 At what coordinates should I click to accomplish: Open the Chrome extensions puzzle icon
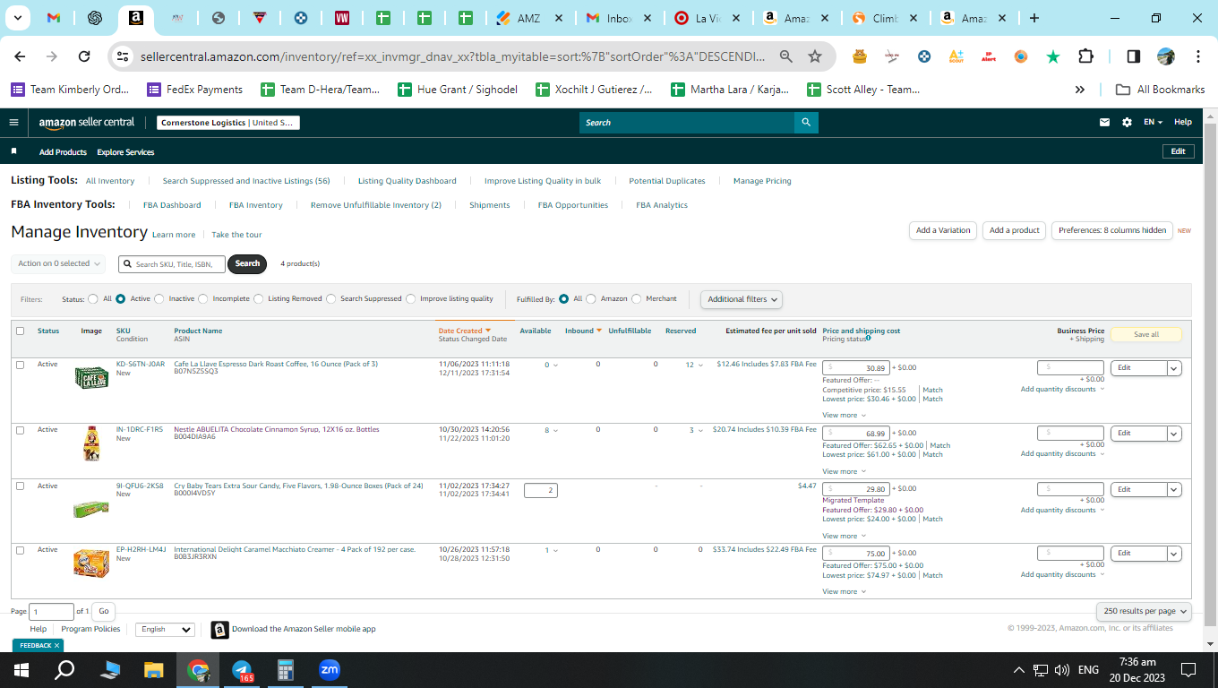(1085, 56)
